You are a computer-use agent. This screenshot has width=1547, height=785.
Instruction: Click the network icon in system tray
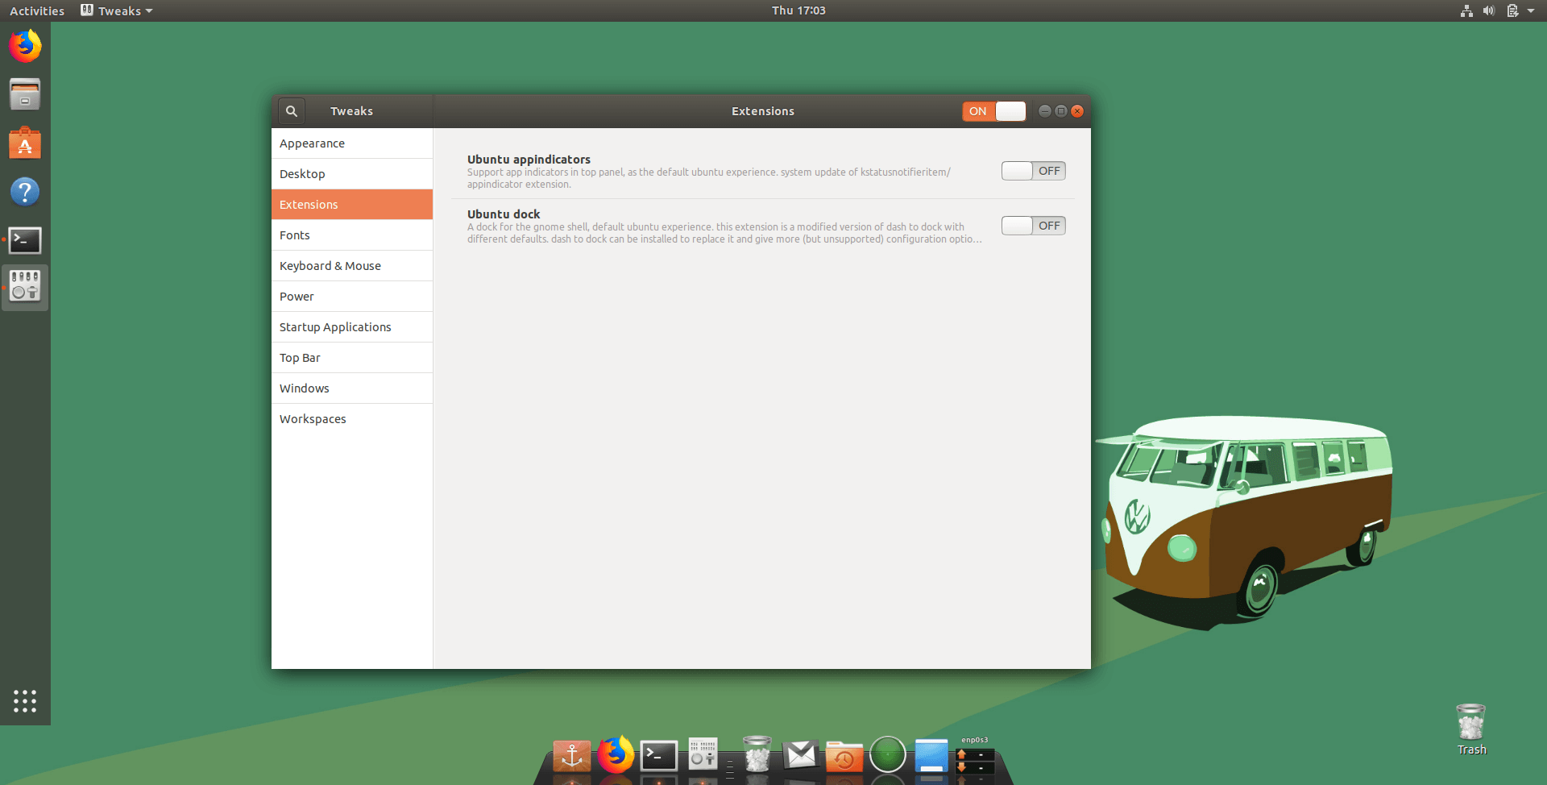[1466, 10]
